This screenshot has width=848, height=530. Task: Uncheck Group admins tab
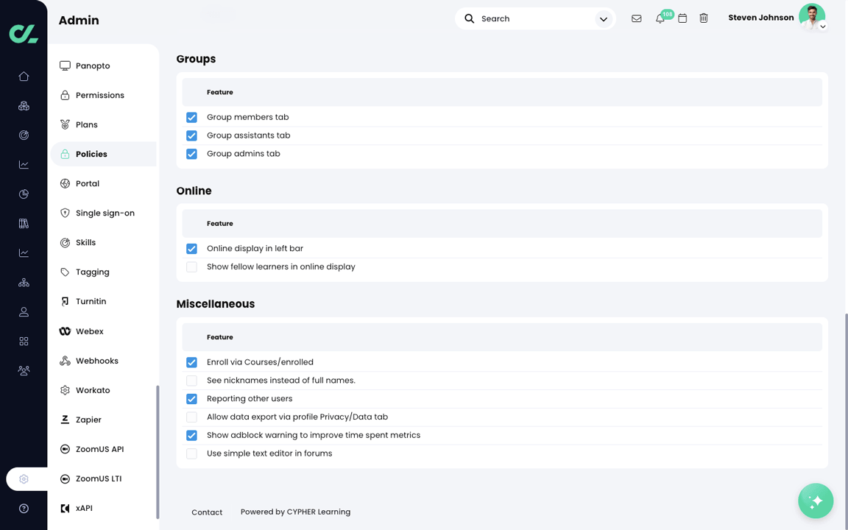pyautogui.click(x=191, y=154)
